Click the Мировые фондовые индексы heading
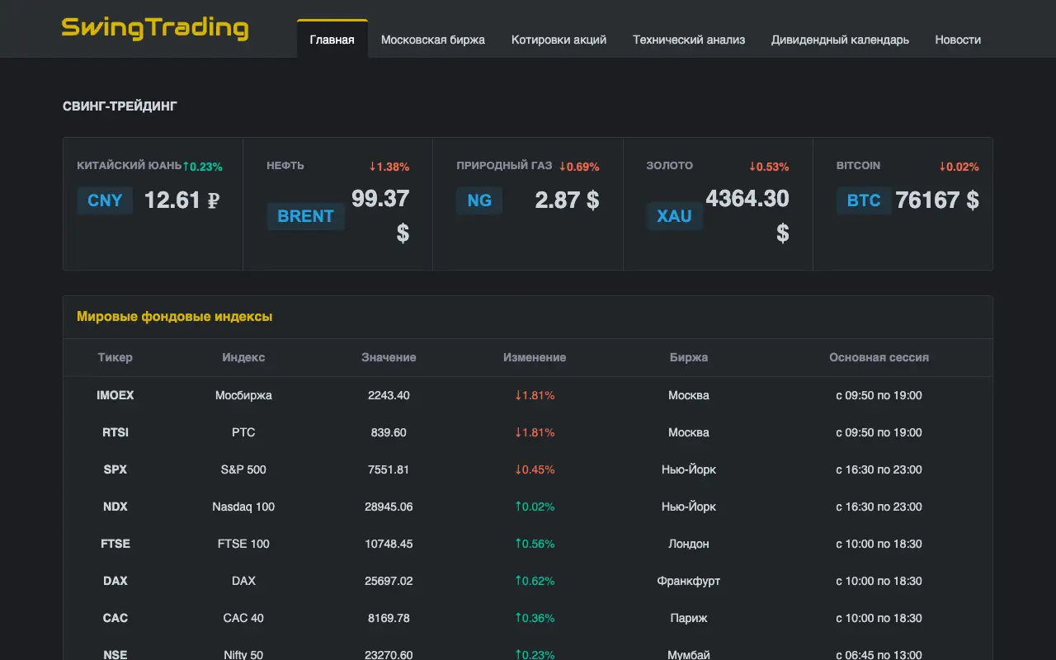This screenshot has width=1056, height=660. pyautogui.click(x=175, y=317)
